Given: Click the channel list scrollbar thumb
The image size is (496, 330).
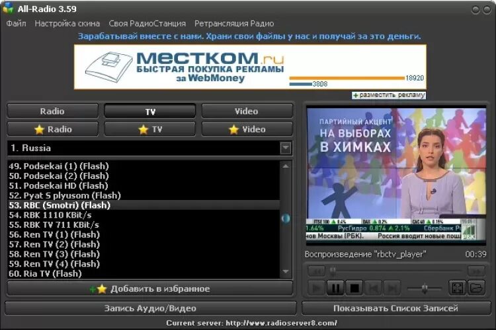Looking at the screenshot, I should [x=286, y=218].
